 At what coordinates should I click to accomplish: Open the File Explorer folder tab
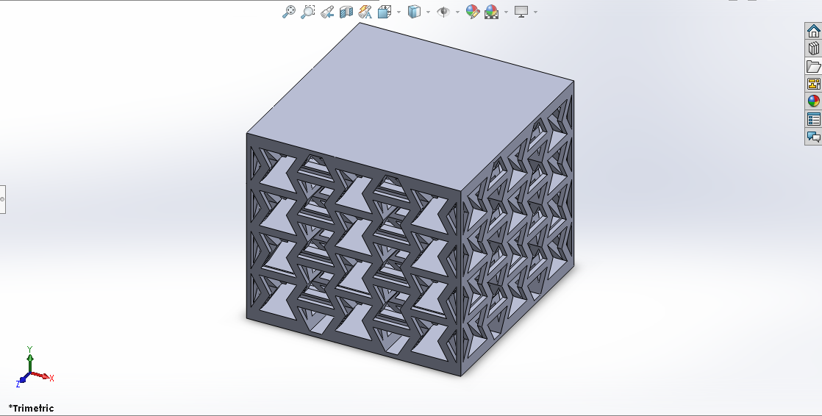pyautogui.click(x=814, y=66)
